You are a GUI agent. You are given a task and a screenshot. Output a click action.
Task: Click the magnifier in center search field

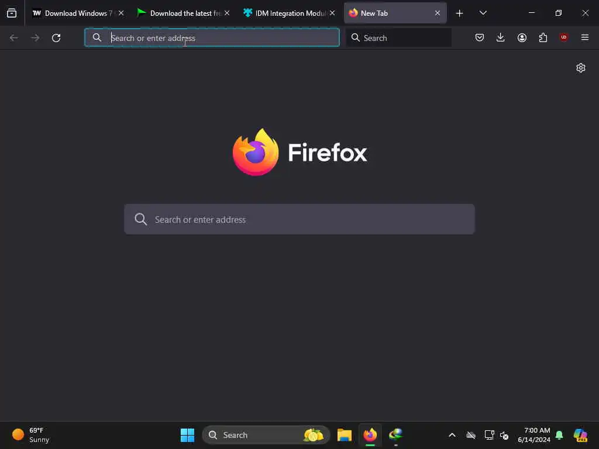[140, 219]
